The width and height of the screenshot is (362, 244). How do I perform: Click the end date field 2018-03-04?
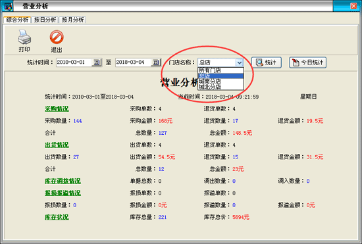click(133, 62)
